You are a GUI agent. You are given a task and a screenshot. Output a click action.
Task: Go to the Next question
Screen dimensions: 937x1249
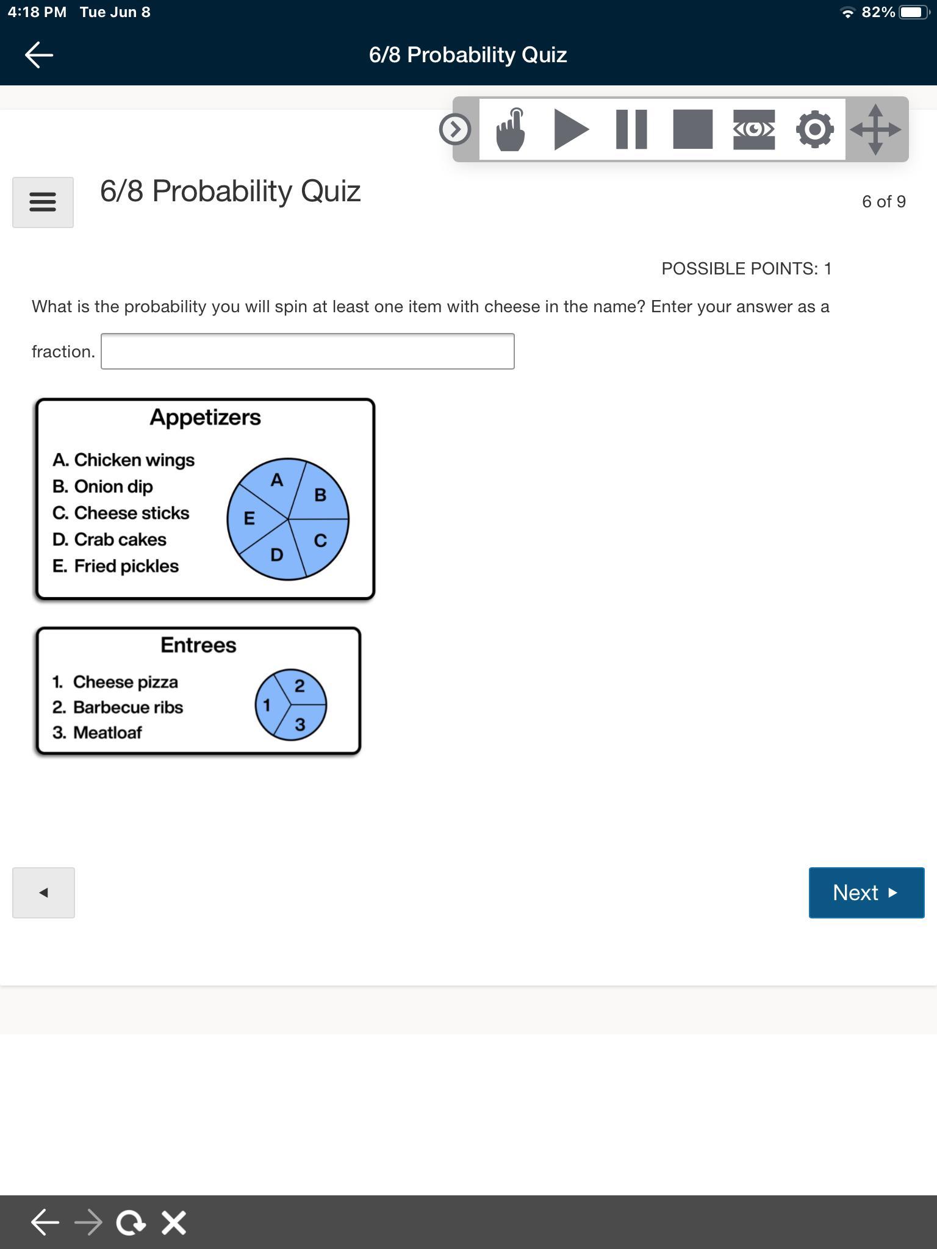(x=866, y=893)
